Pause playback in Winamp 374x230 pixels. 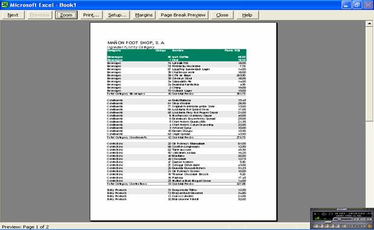326,226
